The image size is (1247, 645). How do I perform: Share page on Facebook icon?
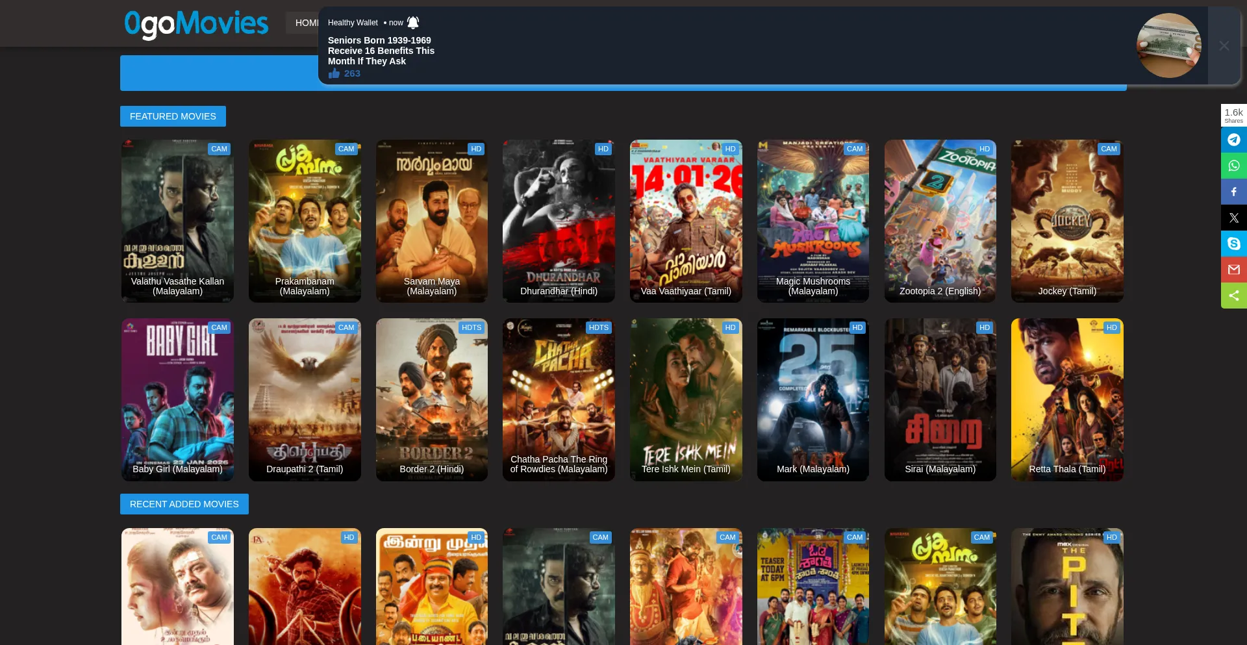[x=1233, y=192]
